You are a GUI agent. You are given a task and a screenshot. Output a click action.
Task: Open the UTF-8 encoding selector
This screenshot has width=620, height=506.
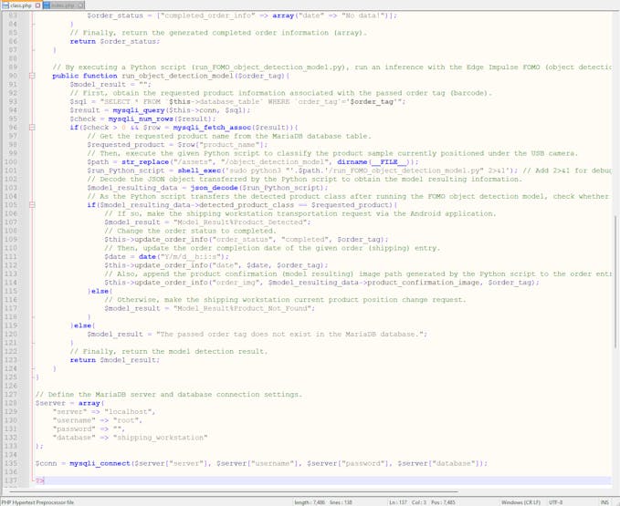pyautogui.click(x=559, y=501)
